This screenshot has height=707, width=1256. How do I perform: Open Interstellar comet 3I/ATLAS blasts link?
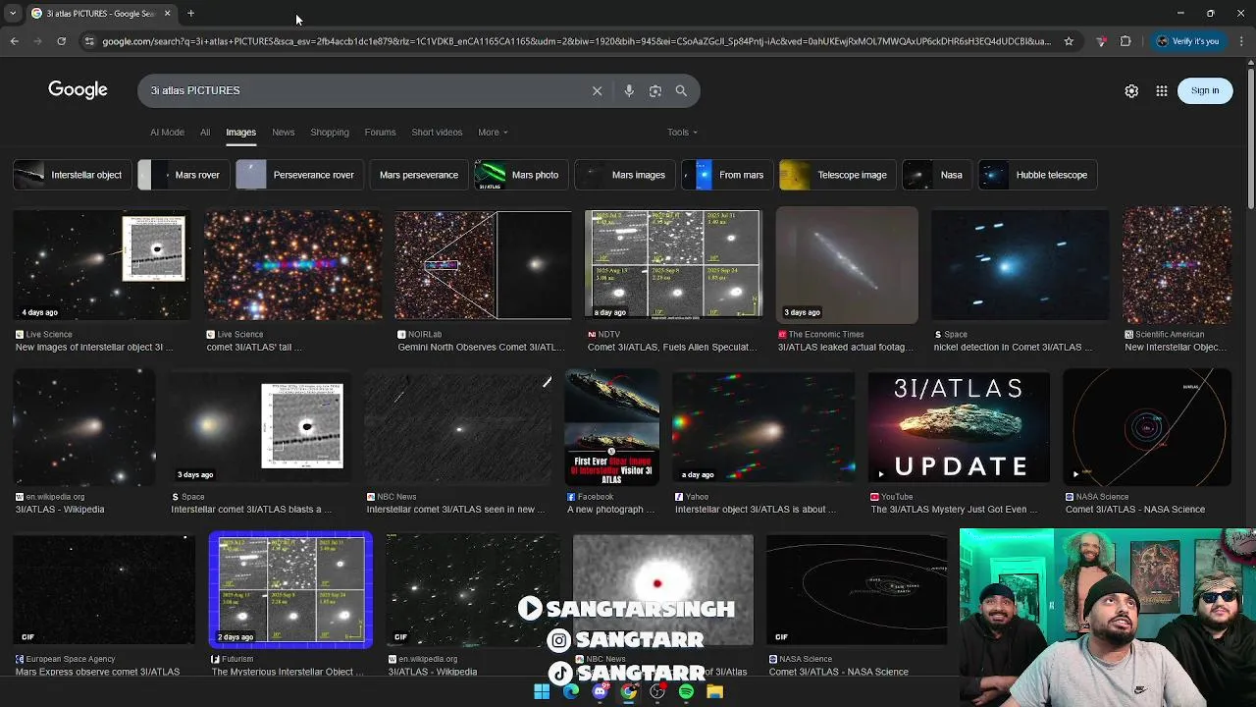(252, 510)
